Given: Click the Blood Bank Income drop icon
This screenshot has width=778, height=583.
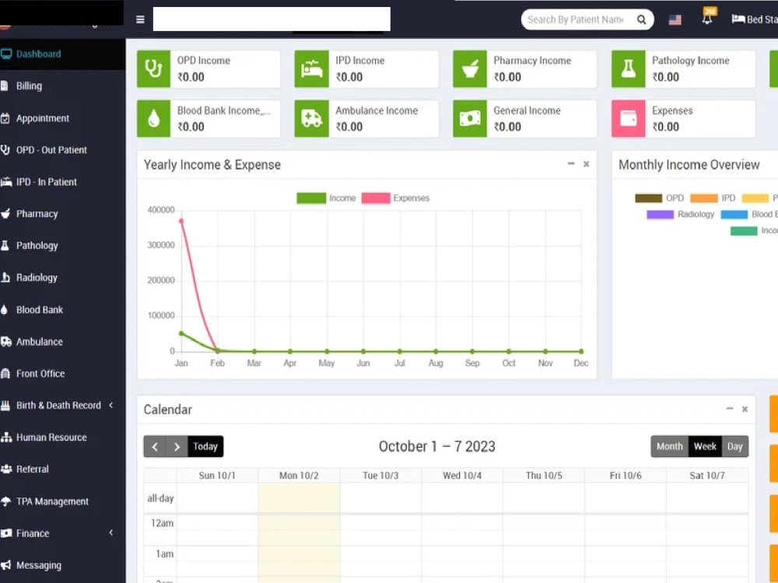Looking at the screenshot, I should point(154,118).
